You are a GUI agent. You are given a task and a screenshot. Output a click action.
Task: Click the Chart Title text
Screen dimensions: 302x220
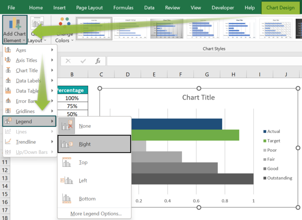[198, 97]
